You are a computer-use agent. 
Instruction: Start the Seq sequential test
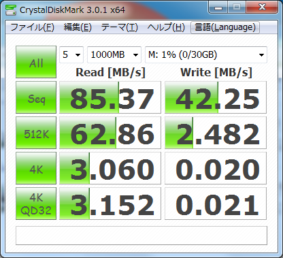[x=36, y=97]
